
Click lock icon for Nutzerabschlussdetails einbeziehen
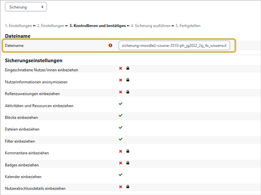[x=128, y=187]
